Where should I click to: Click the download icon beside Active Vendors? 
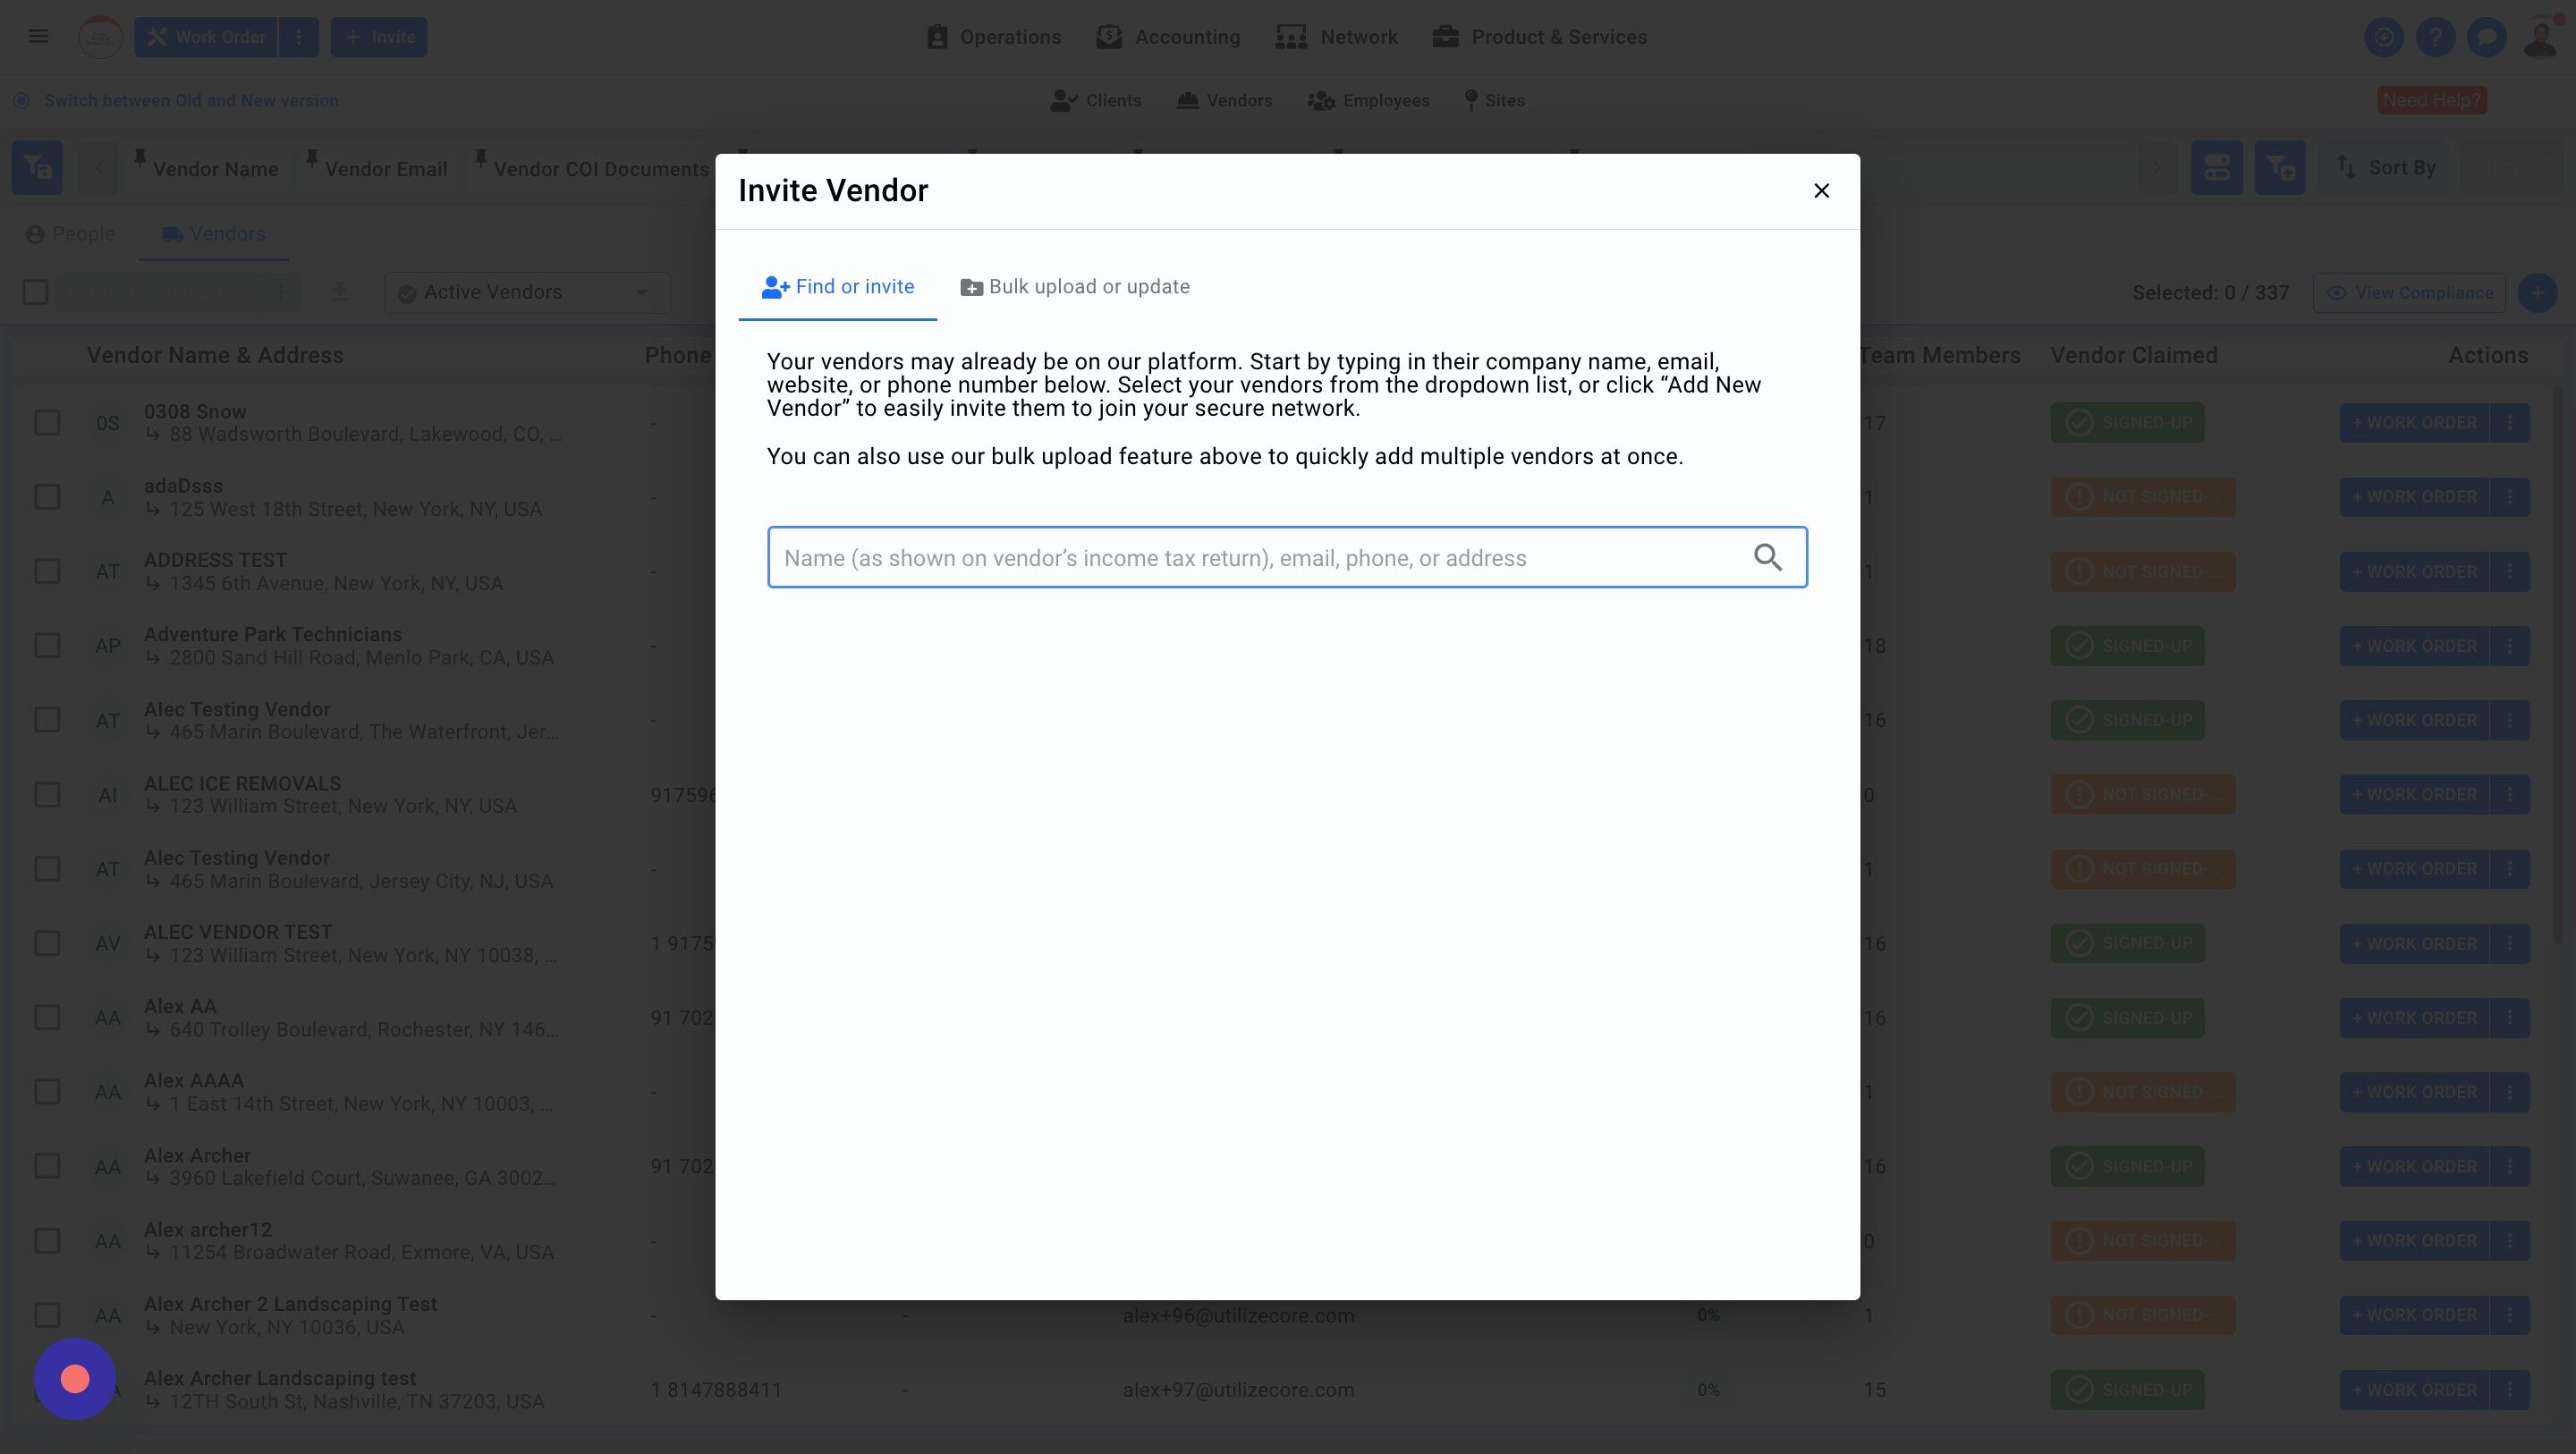click(339, 292)
